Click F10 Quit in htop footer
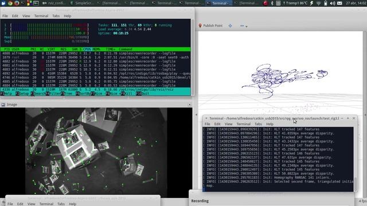 [142, 93]
